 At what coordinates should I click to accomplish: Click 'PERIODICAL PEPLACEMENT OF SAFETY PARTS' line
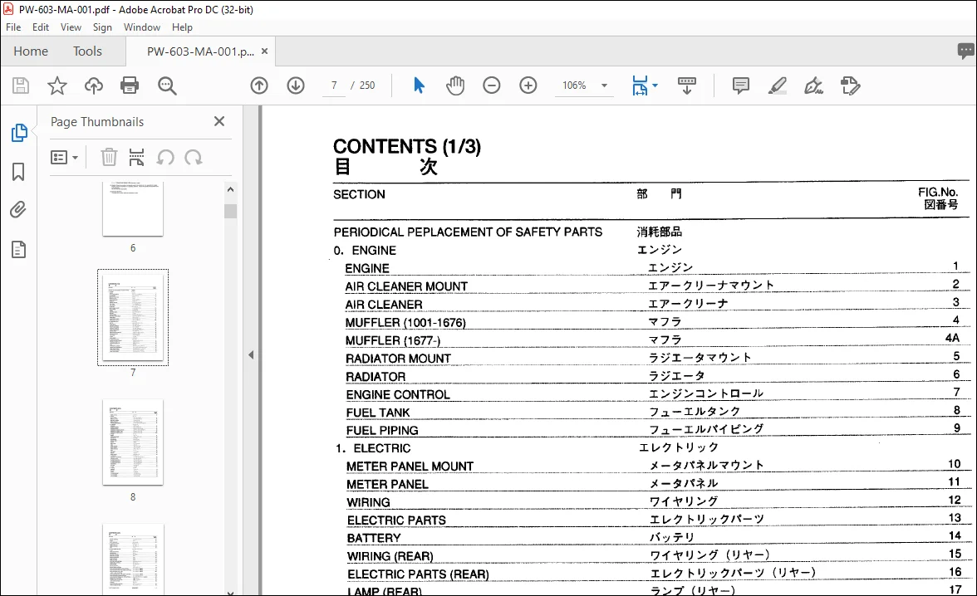(x=468, y=232)
